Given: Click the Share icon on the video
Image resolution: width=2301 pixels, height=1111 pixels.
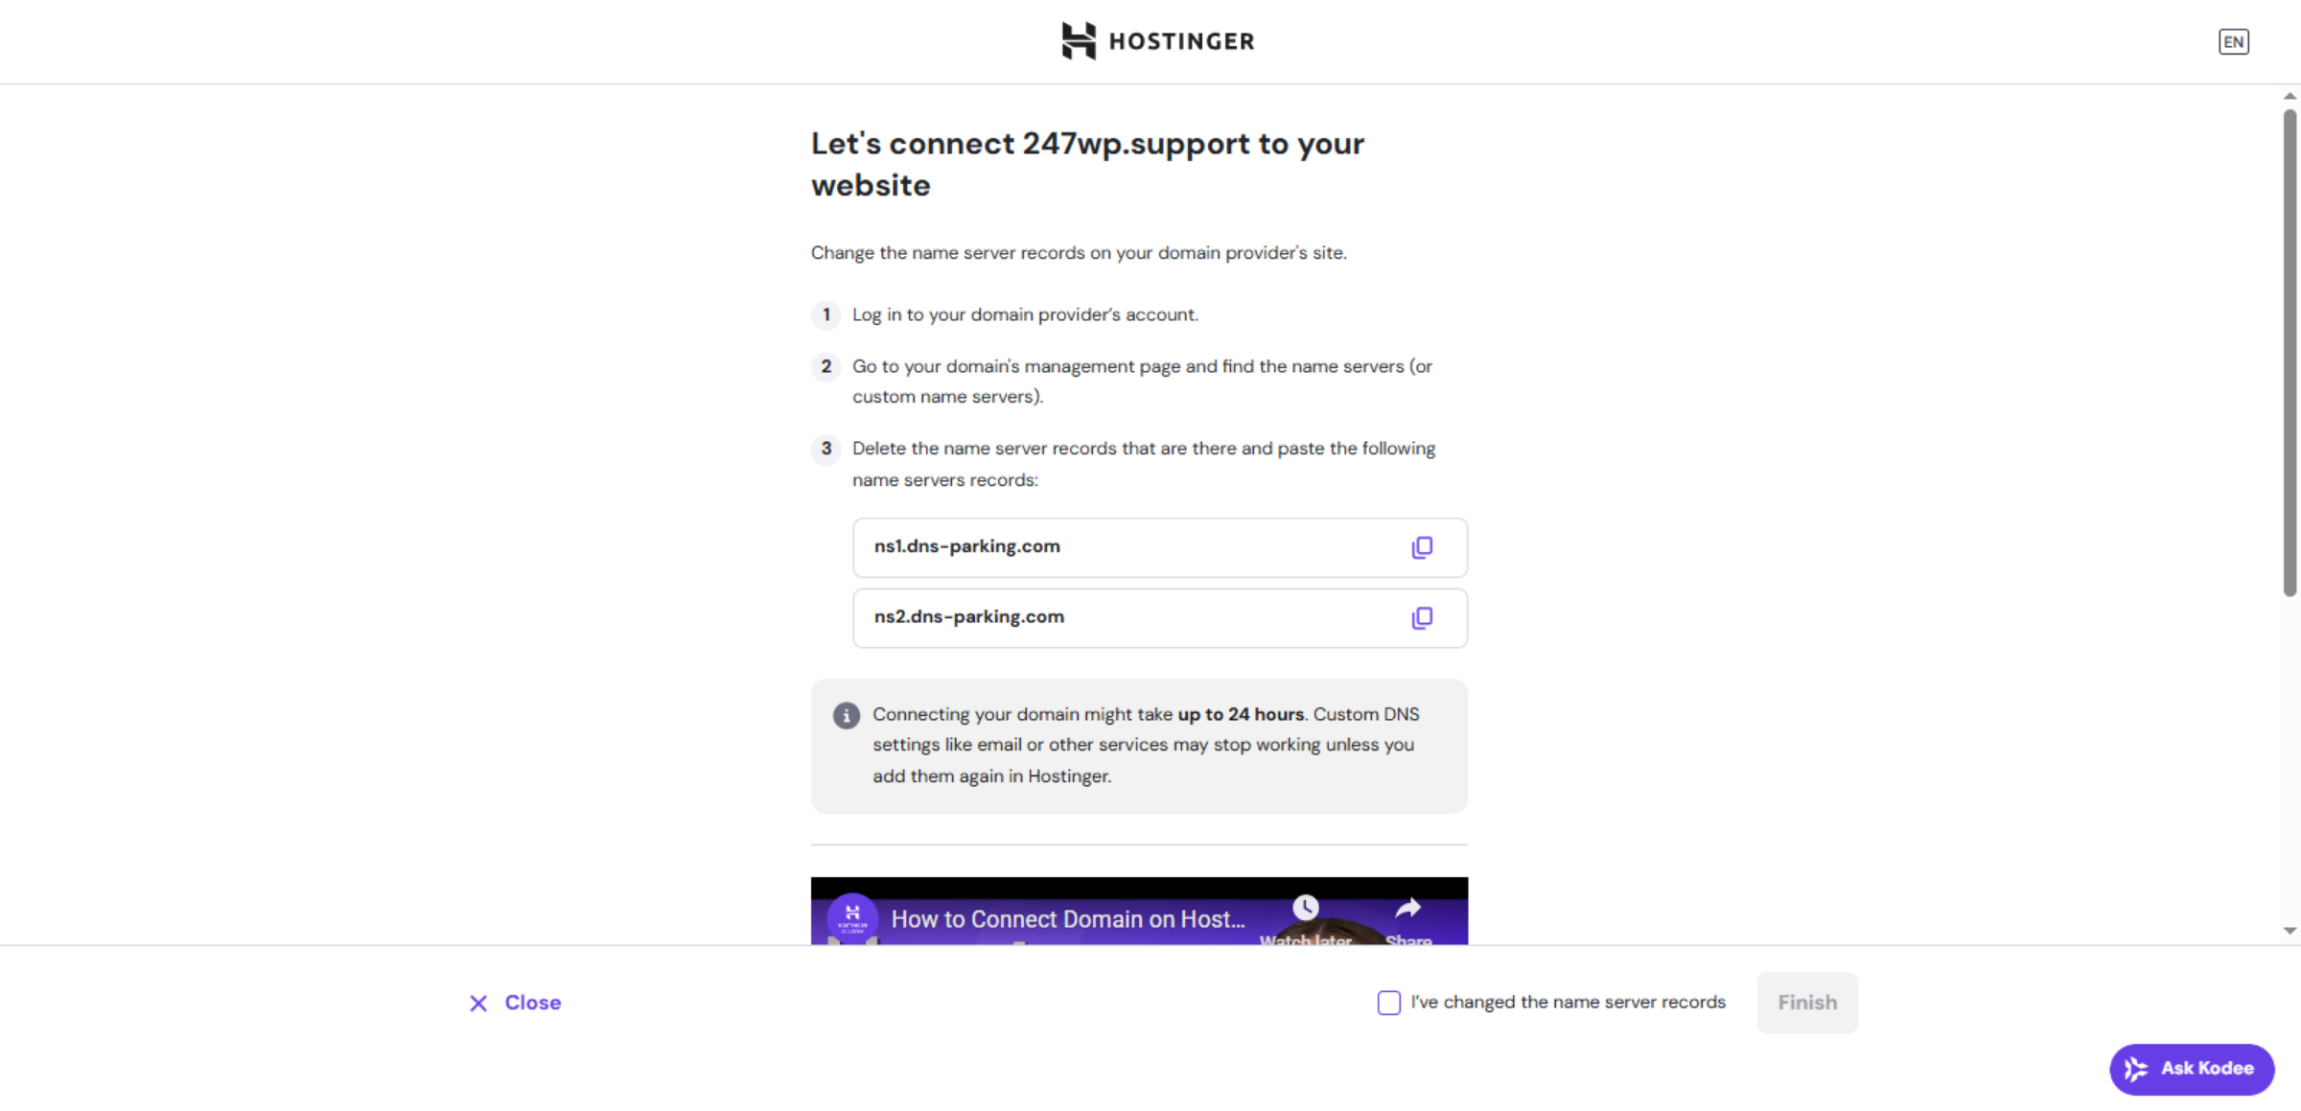Looking at the screenshot, I should click(1408, 907).
